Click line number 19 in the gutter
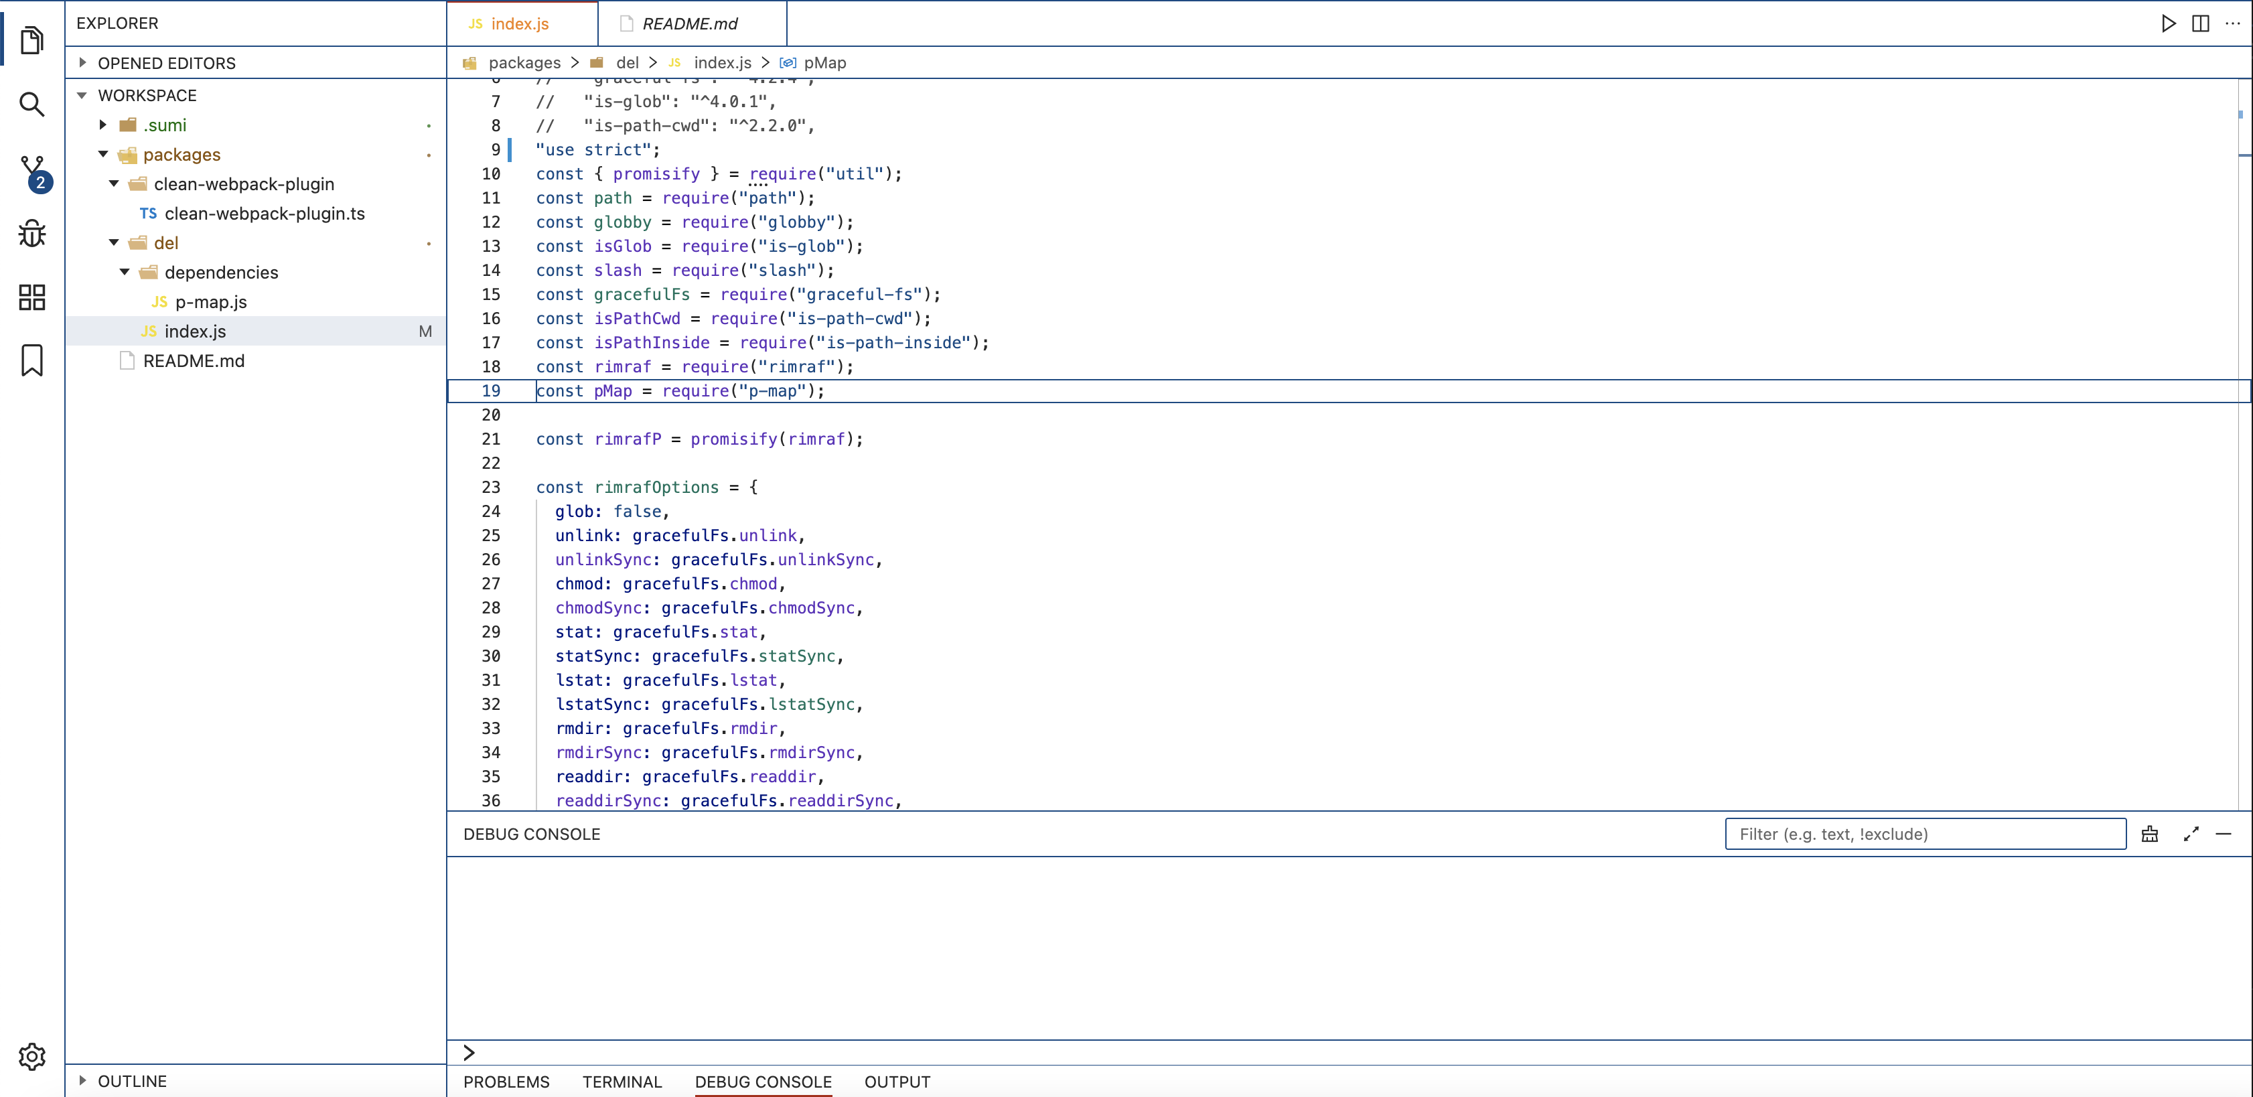This screenshot has width=2253, height=1097. (x=492, y=391)
